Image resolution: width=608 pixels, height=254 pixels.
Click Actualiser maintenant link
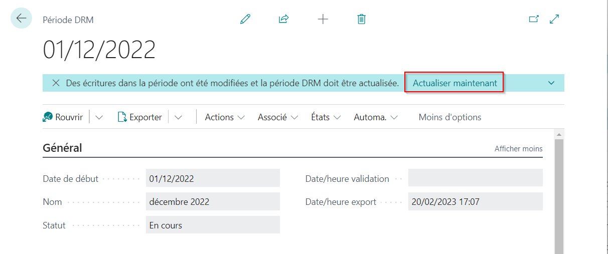click(454, 83)
